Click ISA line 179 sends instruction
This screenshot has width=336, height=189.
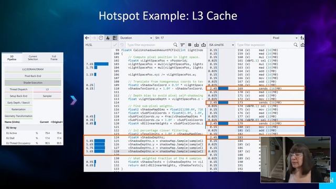tap(255, 123)
